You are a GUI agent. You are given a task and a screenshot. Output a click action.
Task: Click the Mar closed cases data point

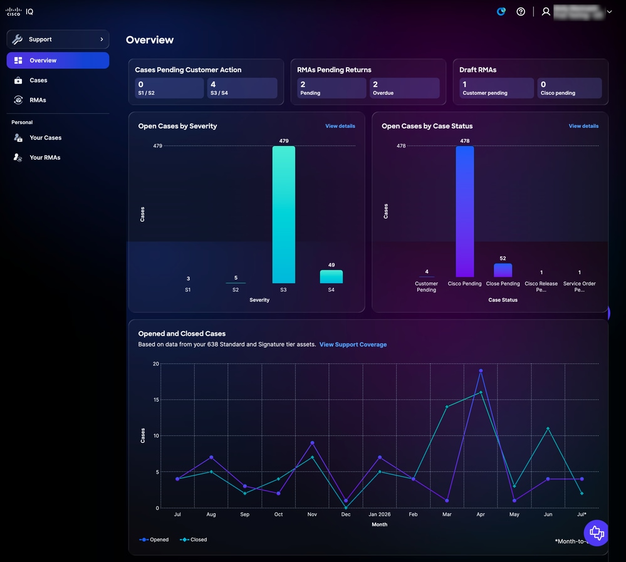[x=447, y=407]
